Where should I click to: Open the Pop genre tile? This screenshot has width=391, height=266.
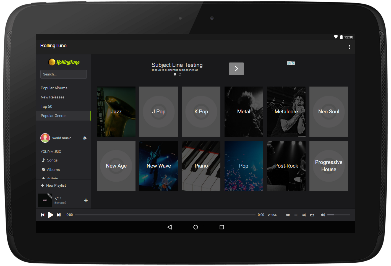tap(244, 166)
